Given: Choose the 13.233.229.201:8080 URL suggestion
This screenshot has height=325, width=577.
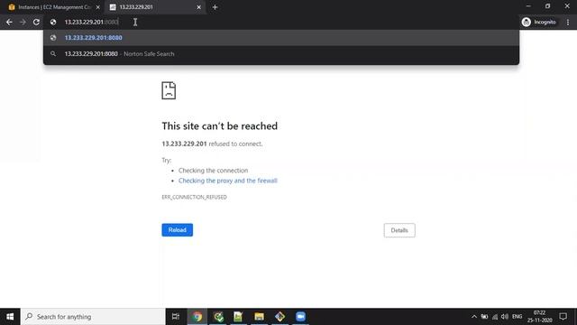Looking at the screenshot, I should tap(281, 38).
